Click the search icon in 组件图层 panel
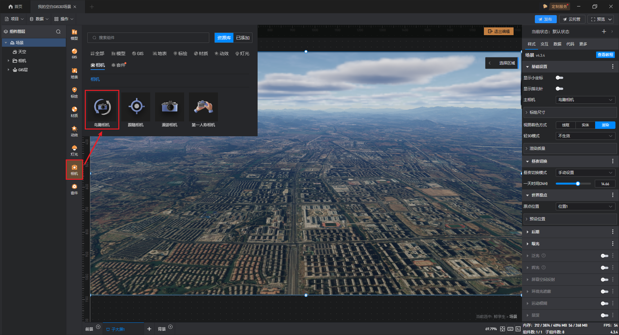This screenshot has height=335, width=619. pos(58,32)
